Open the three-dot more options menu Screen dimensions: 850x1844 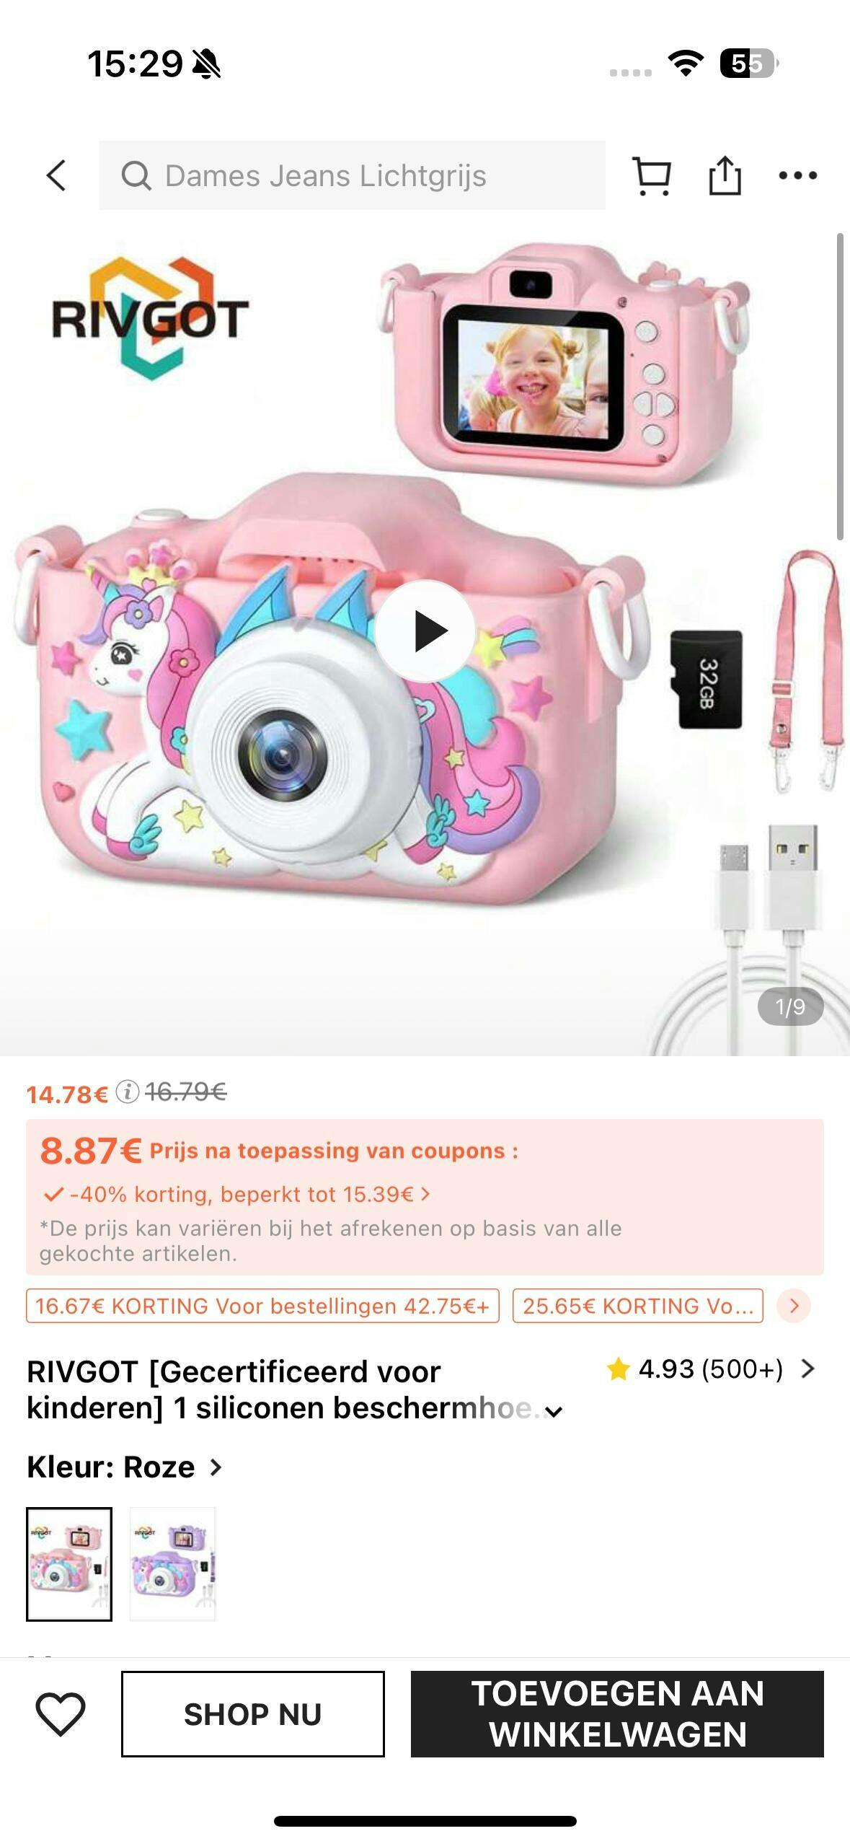point(798,175)
